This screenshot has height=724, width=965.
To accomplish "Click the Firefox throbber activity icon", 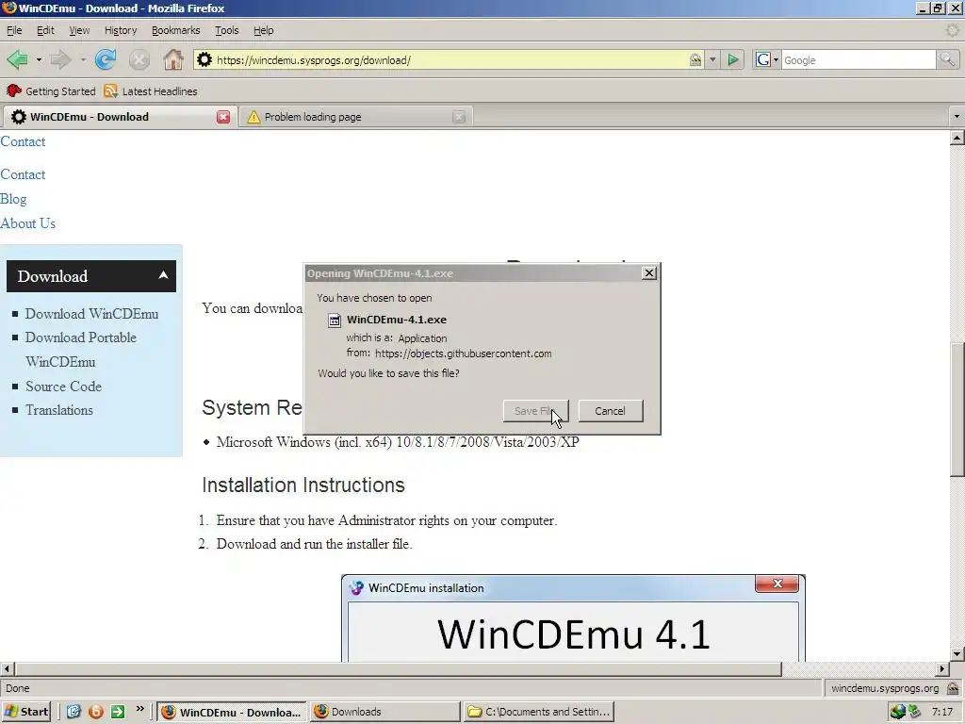I will pyautogui.click(x=952, y=29).
